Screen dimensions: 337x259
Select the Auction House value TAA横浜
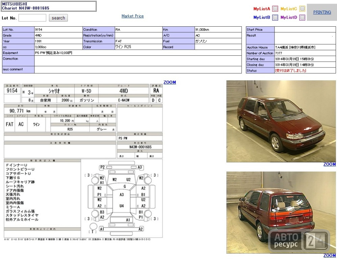click(282, 48)
